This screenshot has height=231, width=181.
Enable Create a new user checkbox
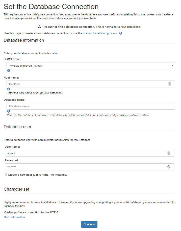pyautogui.click(x=6, y=174)
